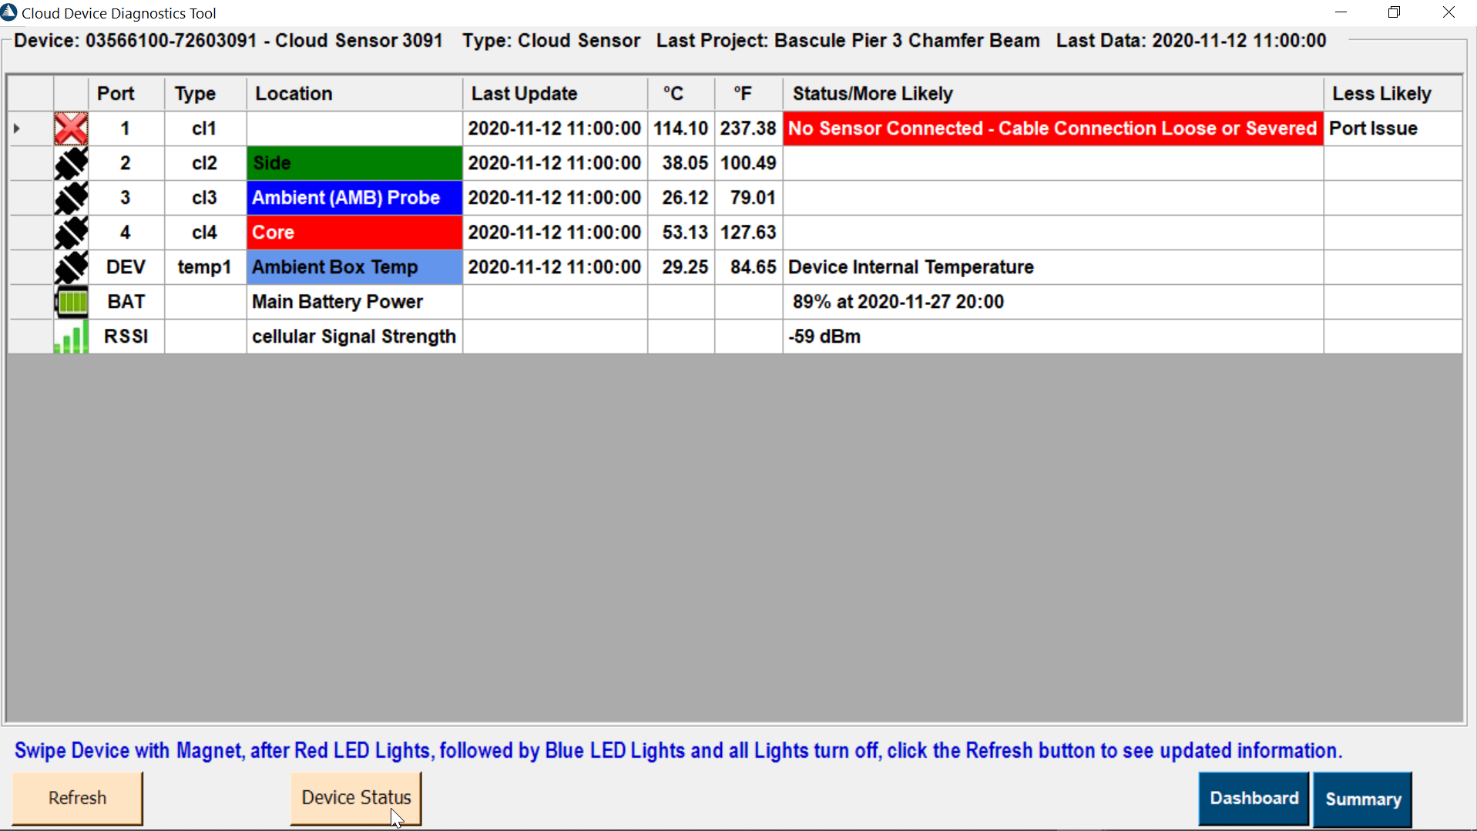Viewport: 1477px width, 831px height.
Task: Restore down the window
Action: 1394,12
